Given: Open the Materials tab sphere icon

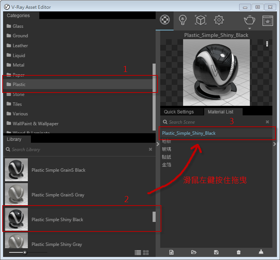Looking at the screenshot, I should (164, 20).
